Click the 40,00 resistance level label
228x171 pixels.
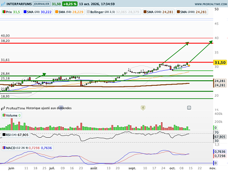[x=5, y=36]
